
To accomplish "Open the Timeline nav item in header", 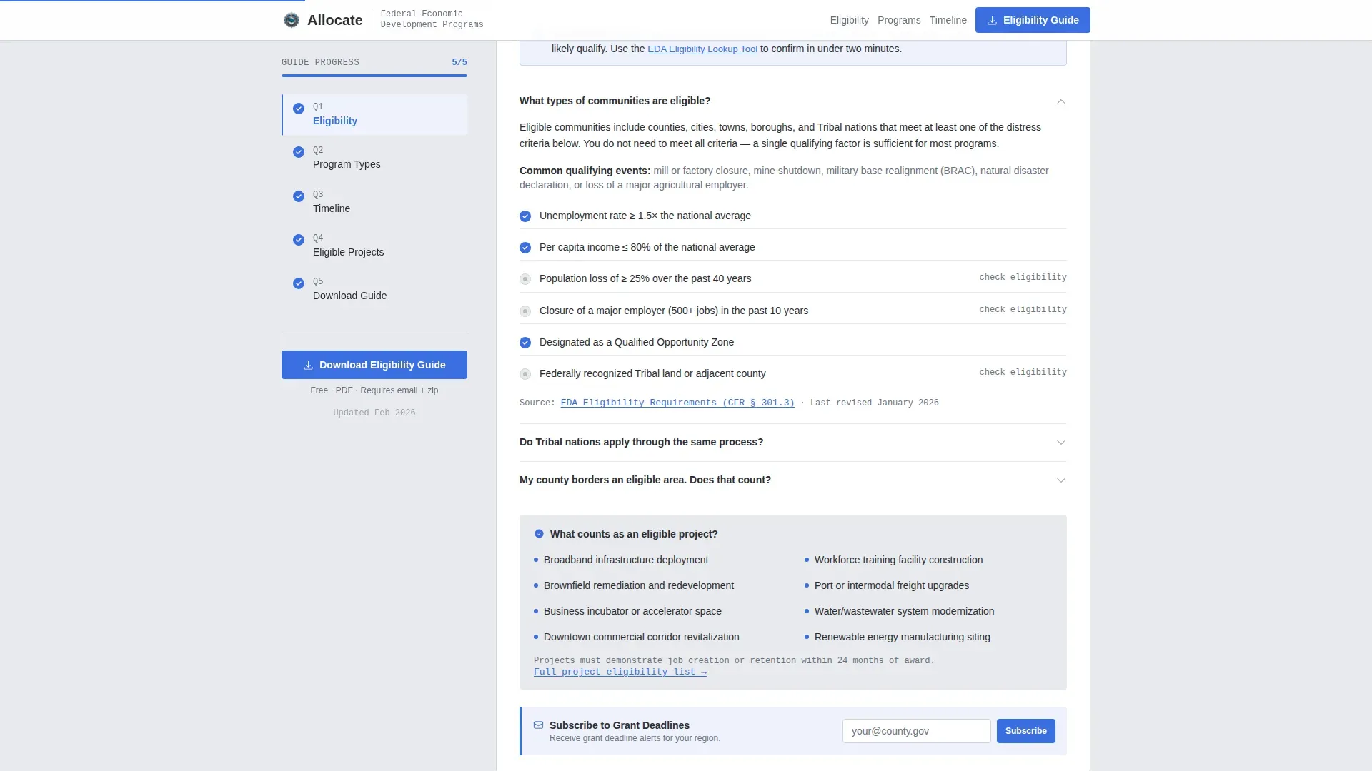I will pos(948,20).
